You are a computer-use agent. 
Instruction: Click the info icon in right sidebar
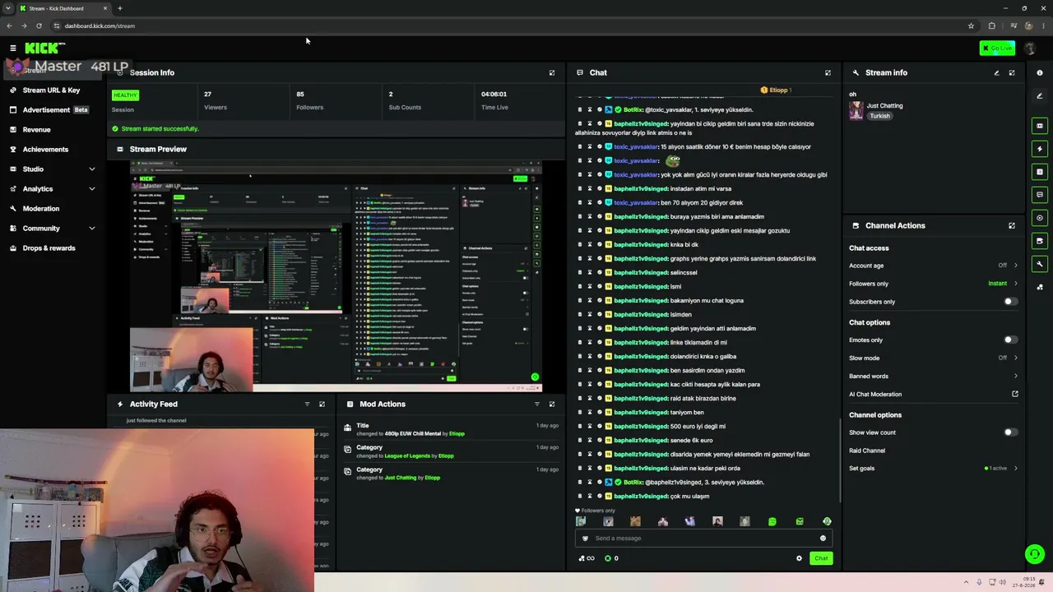pyautogui.click(x=1040, y=72)
